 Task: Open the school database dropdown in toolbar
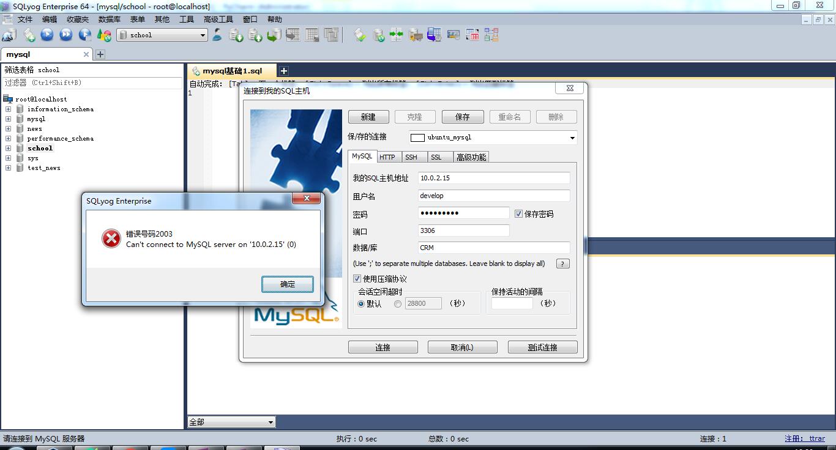(203, 35)
